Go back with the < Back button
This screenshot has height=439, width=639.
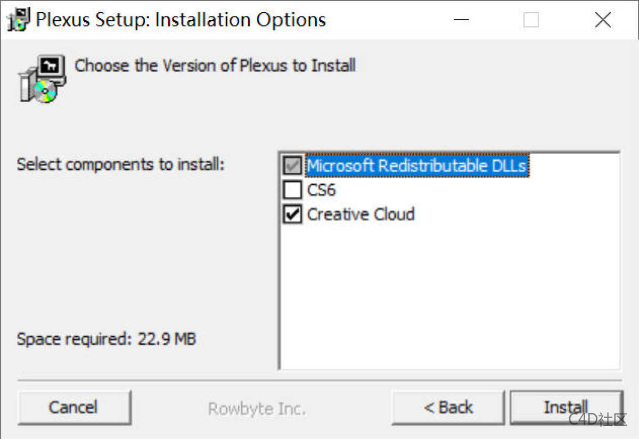pos(448,408)
